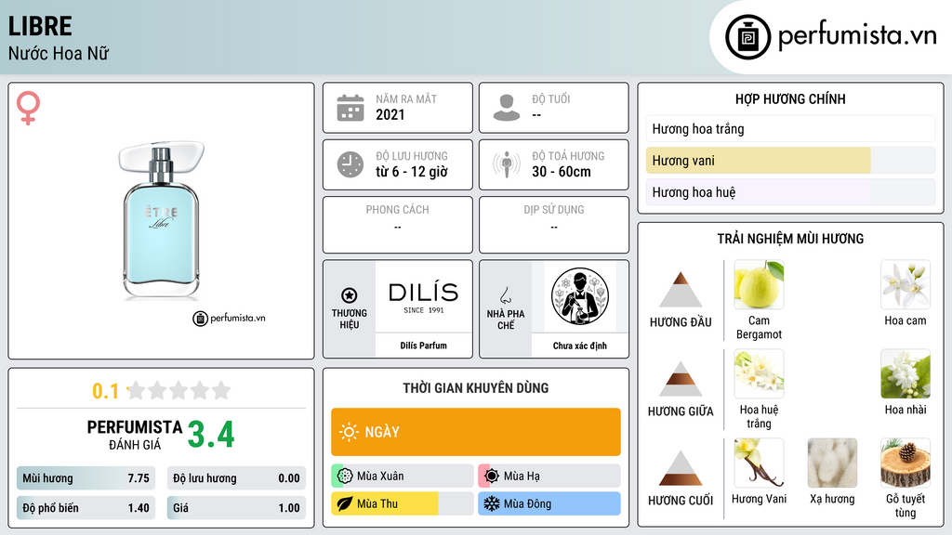Screen dimensions: 952x535
Task: Select the Mùa Hạ season bar
Action: point(549,476)
